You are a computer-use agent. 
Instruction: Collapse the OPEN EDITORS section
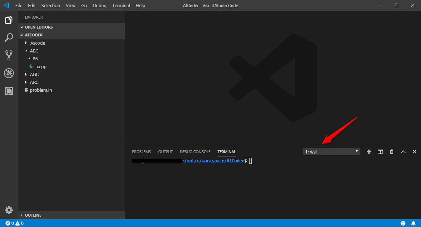pyautogui.click(x=71, y=27)
